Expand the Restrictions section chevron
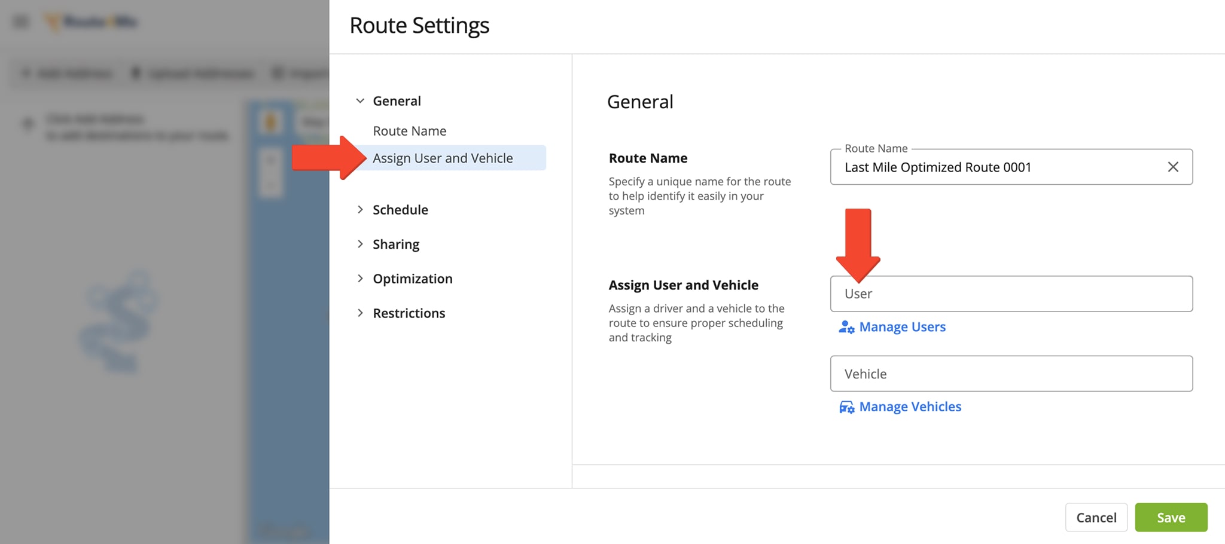The image size is (1225, 544). point(360,313)
